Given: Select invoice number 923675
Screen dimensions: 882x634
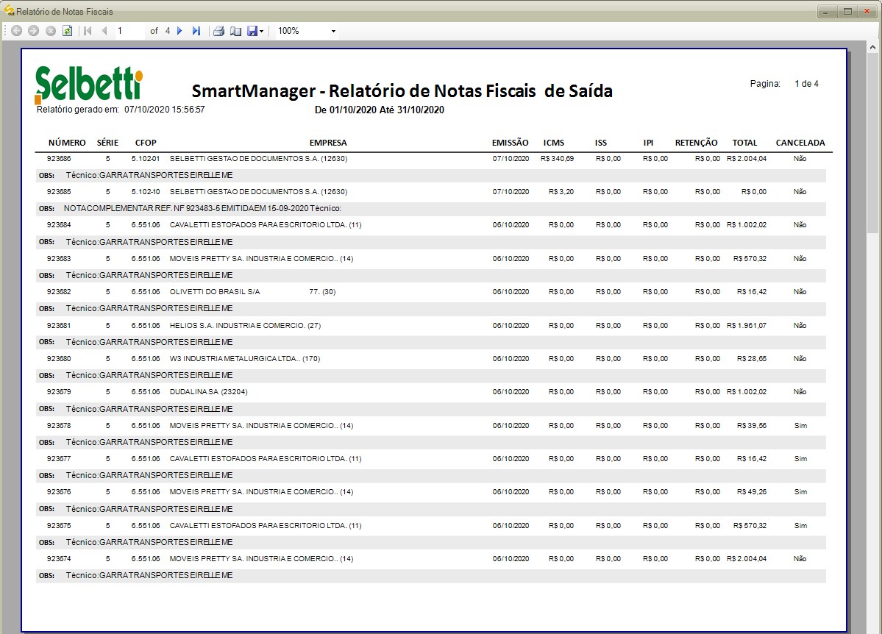Looking at the screenshot, I should click(x=59, y=526).
